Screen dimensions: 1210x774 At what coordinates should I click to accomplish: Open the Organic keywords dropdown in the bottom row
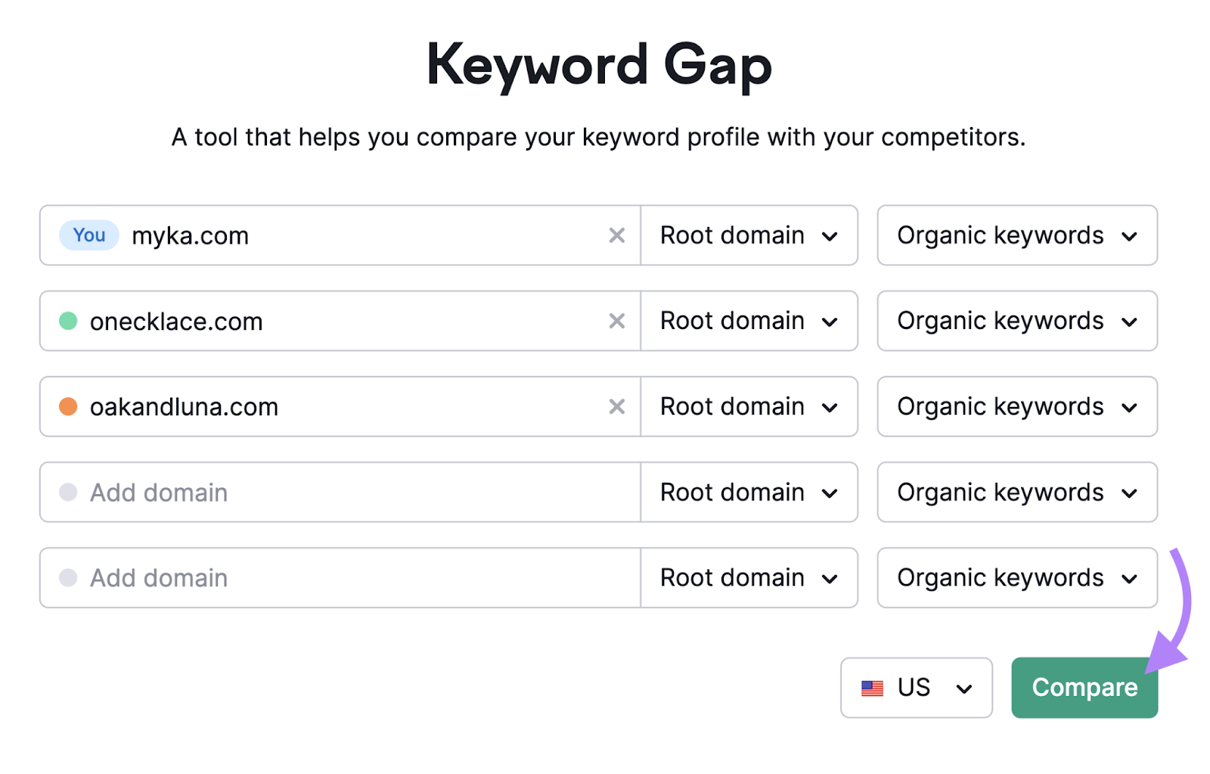(1016, 578)
